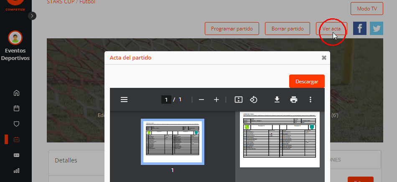This screenshot has width=397, height=182.
Task: Click the PDF document page preview
Action: (280, 140)
